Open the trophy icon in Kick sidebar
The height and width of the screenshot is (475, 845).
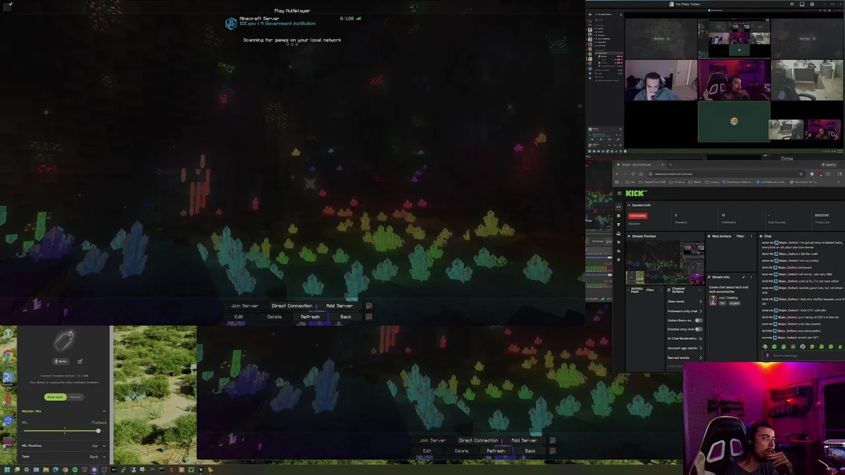point(619,225)
